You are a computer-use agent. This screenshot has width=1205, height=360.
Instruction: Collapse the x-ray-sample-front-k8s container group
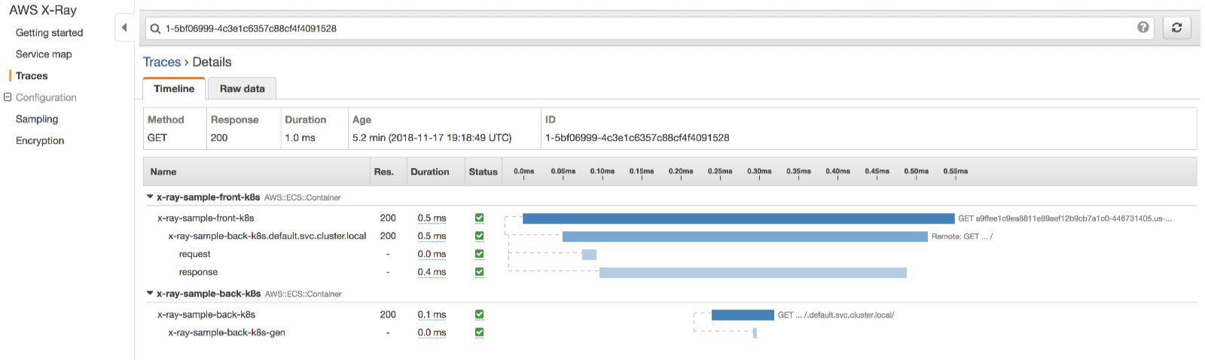[150, 197]
